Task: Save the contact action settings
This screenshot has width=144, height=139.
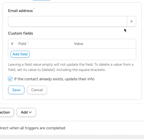Action: click(16, 90)
